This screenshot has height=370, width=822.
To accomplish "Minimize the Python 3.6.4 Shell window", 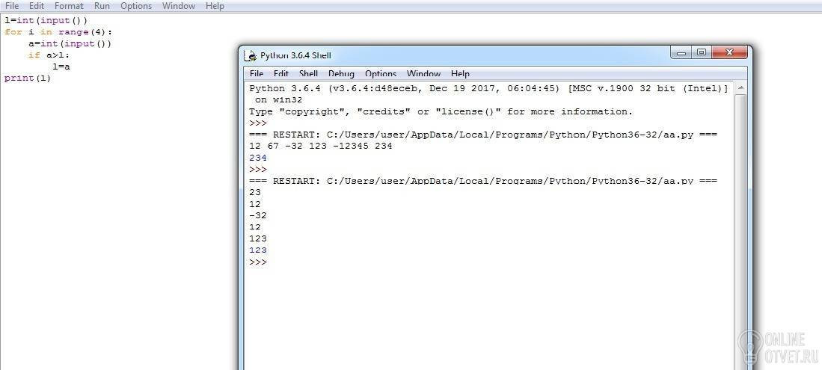I will pyautogui.click(x=681, y=53).
